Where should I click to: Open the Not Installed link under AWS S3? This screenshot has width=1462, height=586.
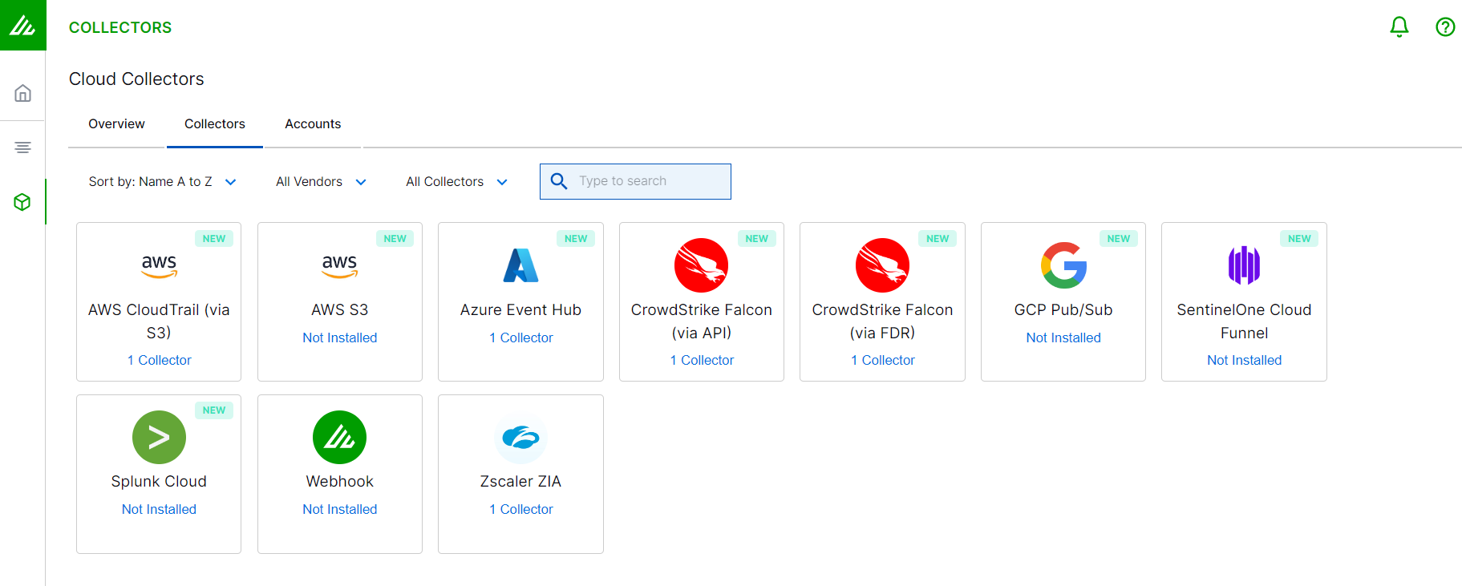pos(340,338)
